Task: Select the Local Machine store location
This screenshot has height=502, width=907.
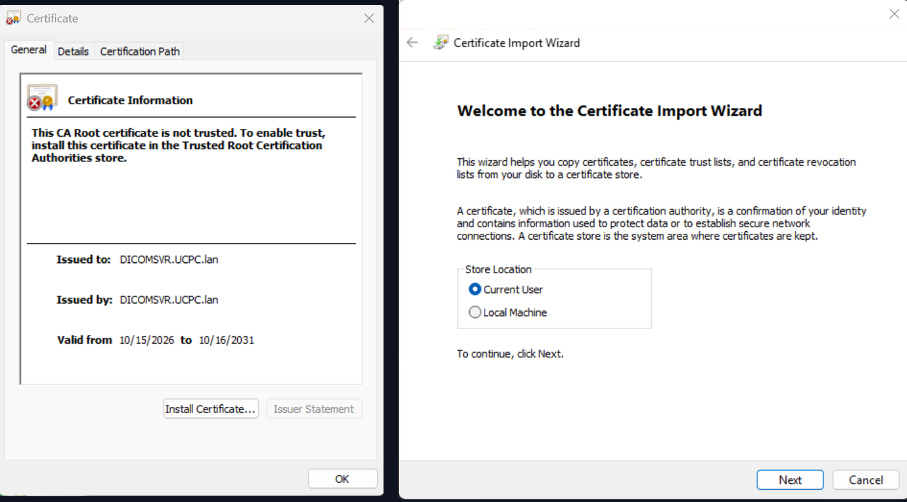Action: (x=507, y=312)
